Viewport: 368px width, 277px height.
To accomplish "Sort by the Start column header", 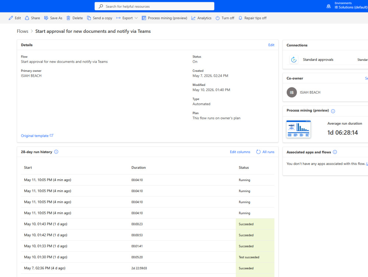I will pyautogui.click(x=28, y=168).
